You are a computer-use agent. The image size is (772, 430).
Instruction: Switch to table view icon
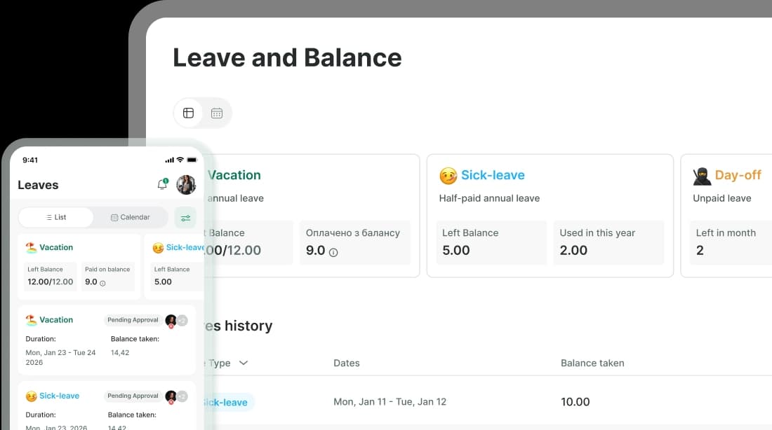188,113
